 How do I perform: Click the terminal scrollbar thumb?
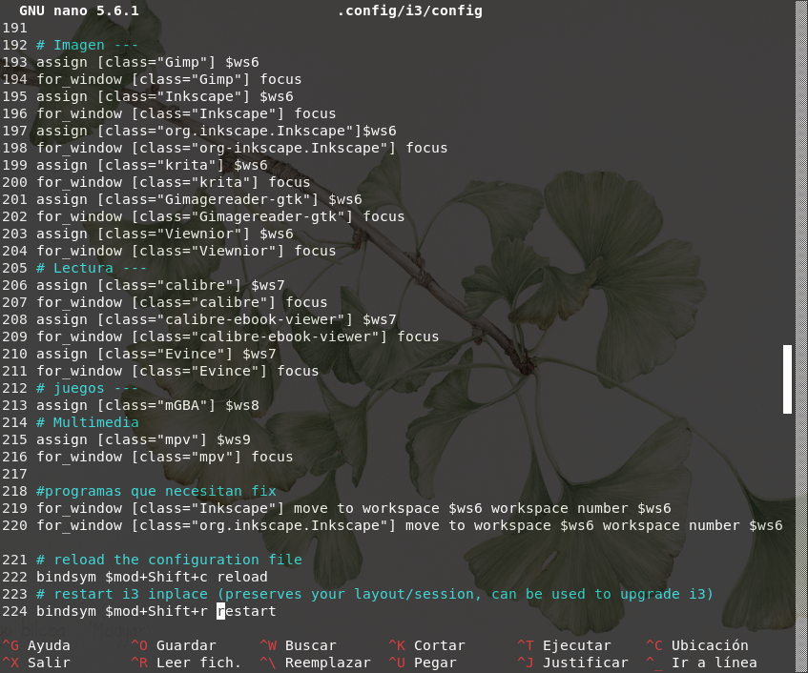[788, 378]
